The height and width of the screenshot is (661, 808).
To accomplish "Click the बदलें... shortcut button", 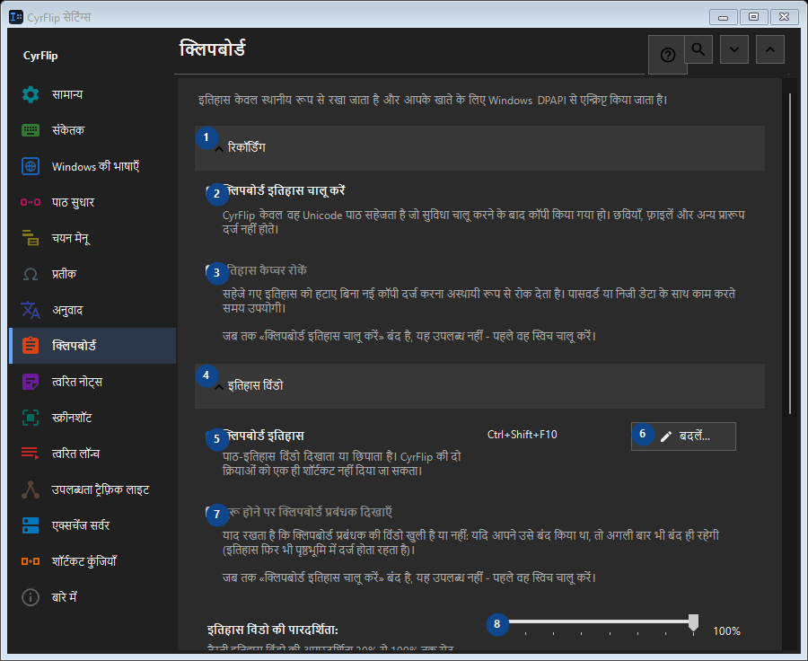I will coord(683,436).
